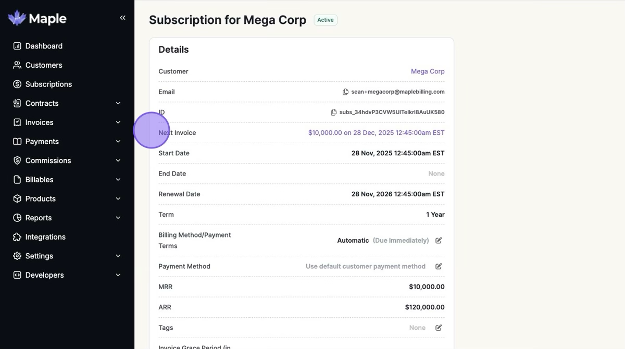Edit Billing Method/Payment Terms
This screenshot has height=349, width=625.
(x=439, y=241)
